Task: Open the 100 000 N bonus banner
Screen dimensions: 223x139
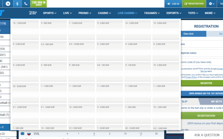Action: 39,3
